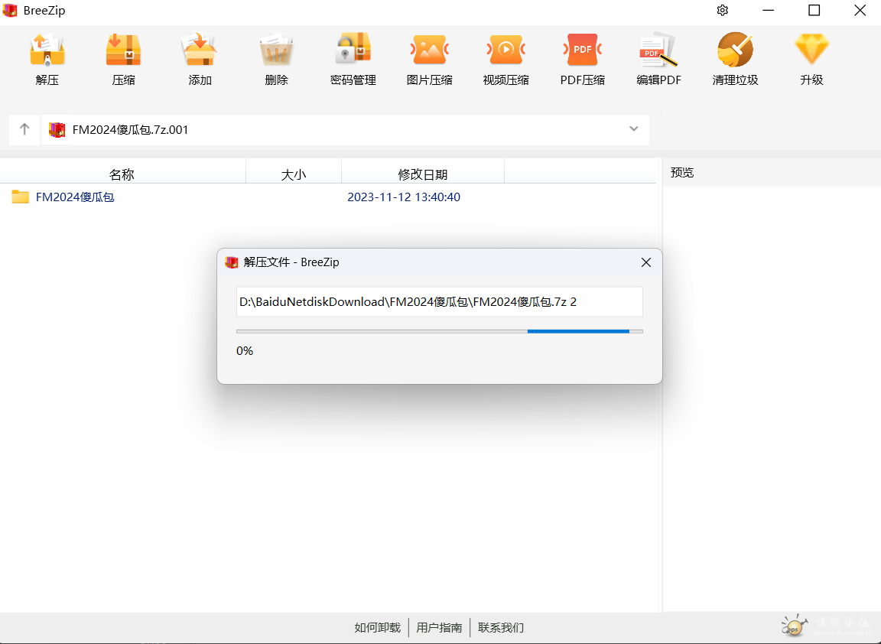The image size is (881, 644).
Task: Open the PDF压缩 tool
Action: 582,50
